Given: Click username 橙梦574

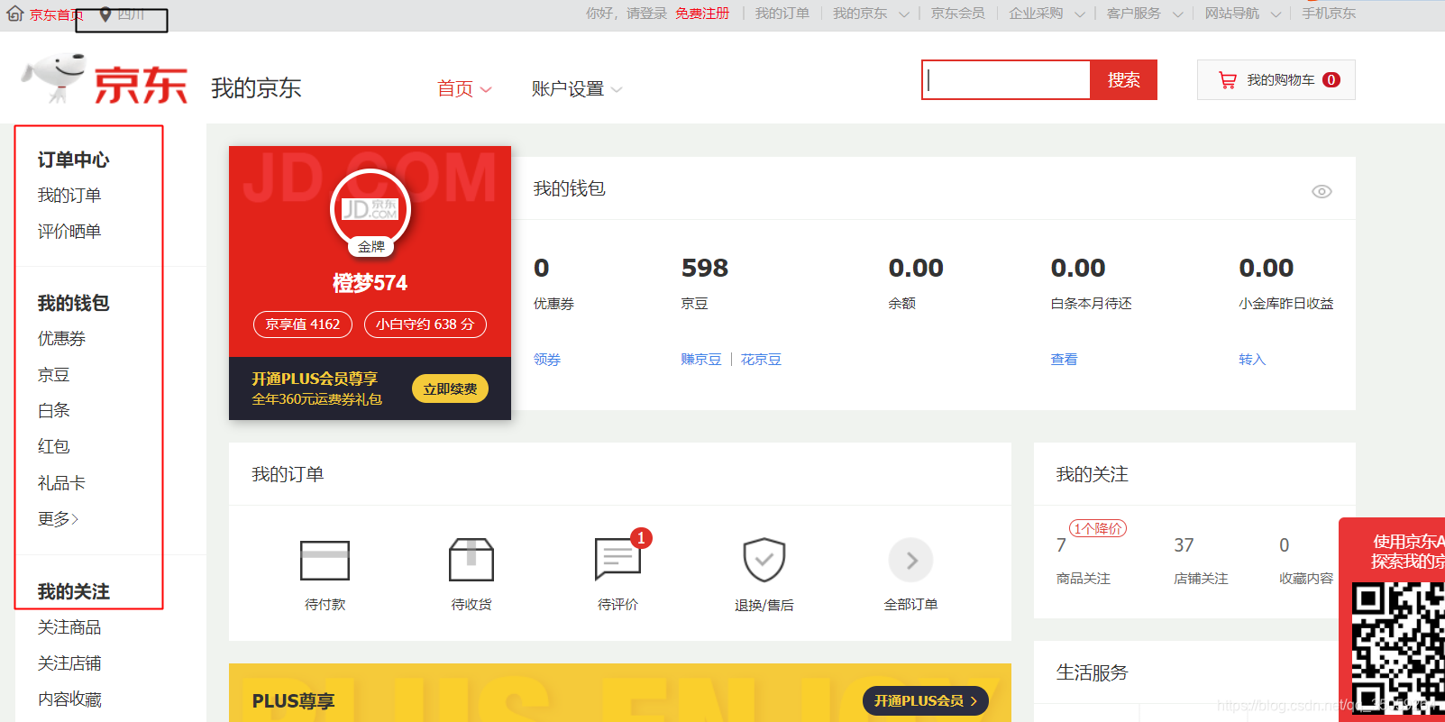Looking at the screenshot, I should click(x=370, y=283).
